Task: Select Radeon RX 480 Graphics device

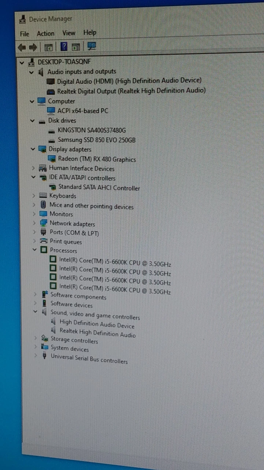Action: coord(97,159)
